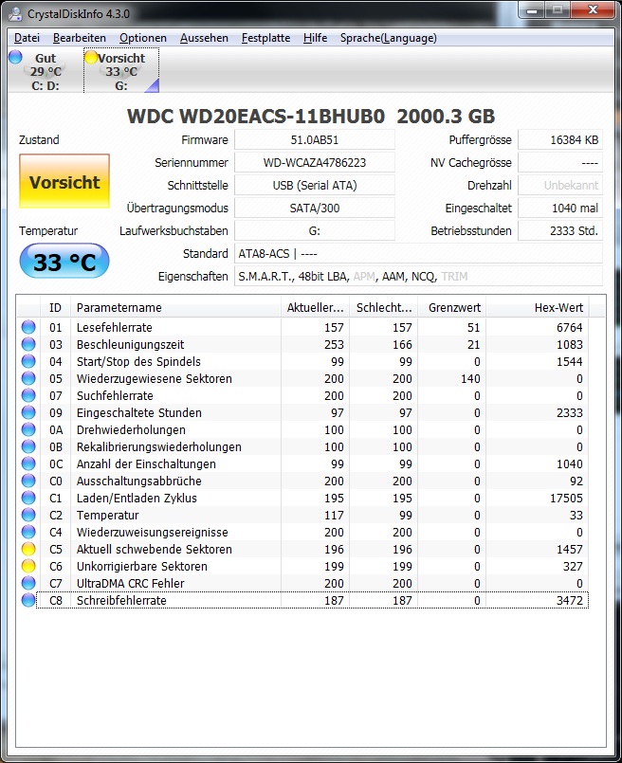Viewport: 622px width, 763px height.
Task: Select the Schreibfehlerrate row name
Action: 121,601
